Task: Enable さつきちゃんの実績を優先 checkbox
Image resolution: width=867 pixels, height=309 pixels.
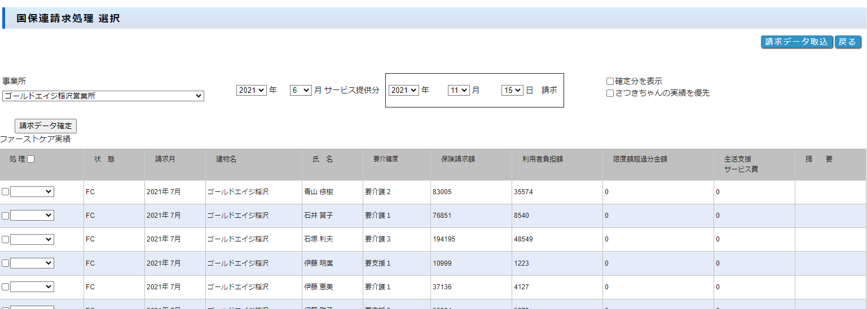Action: pyautogui.click(x=610, y=93)
